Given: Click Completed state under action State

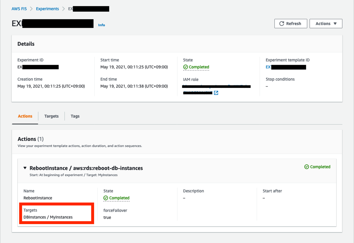Looking at the screenshot, I should click(x=117, y=198).
